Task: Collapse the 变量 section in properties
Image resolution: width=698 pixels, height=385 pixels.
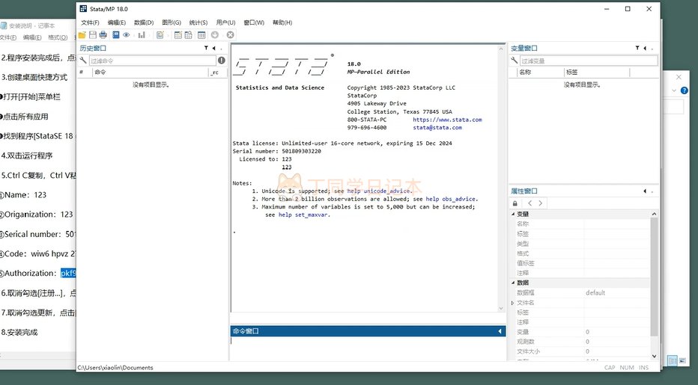Action: [x=513, y=214]
